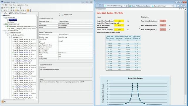
Task: Close the Sutro Weir Design browser tab
Action: point(172,6)
